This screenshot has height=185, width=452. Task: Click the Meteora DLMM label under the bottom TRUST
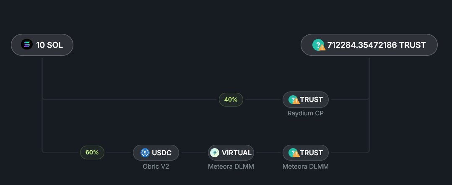coord(306,167)
